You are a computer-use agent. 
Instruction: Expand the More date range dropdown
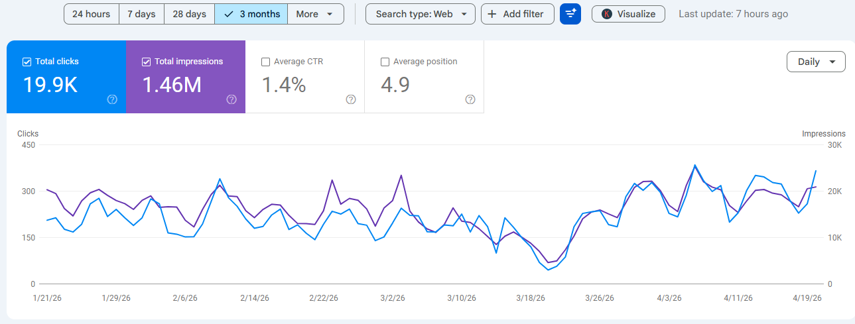(x=315, y=14)
